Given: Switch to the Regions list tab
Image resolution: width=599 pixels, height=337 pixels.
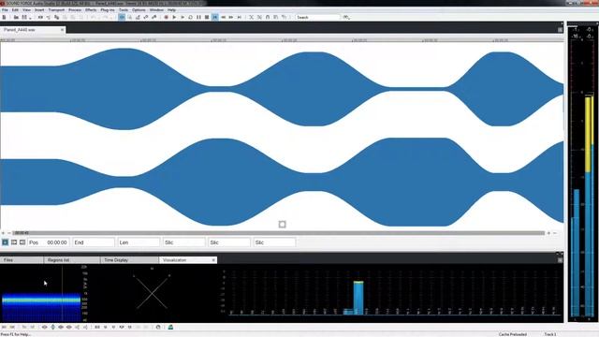Looking at the screenshot, I should pos(72,260).
